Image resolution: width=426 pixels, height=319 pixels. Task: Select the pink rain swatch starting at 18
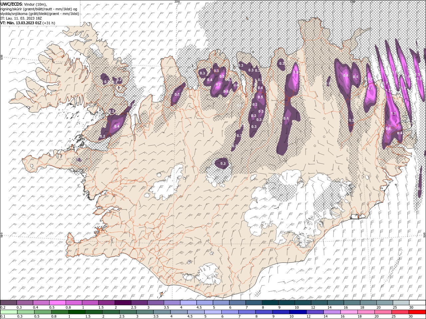click(x=365, y=312)
